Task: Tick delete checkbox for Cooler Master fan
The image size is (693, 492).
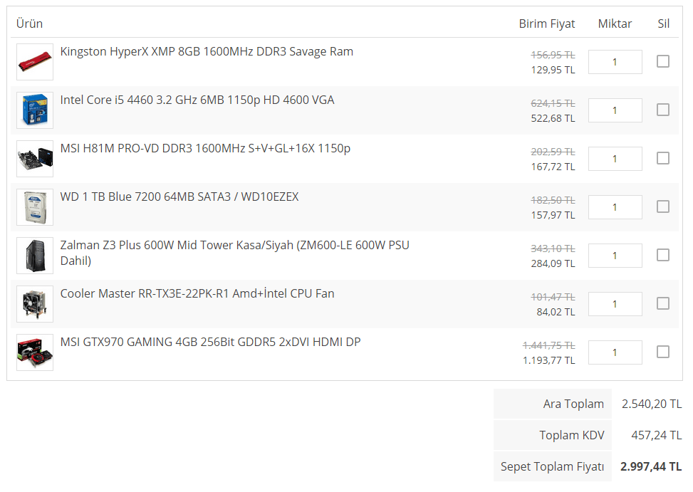Action: [663, 303]
